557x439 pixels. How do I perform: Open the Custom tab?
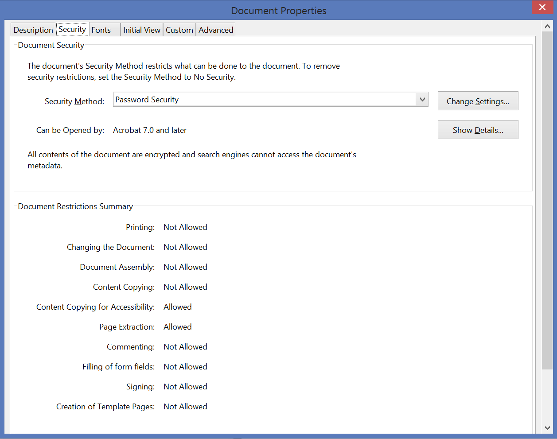[x=179, y=29]
